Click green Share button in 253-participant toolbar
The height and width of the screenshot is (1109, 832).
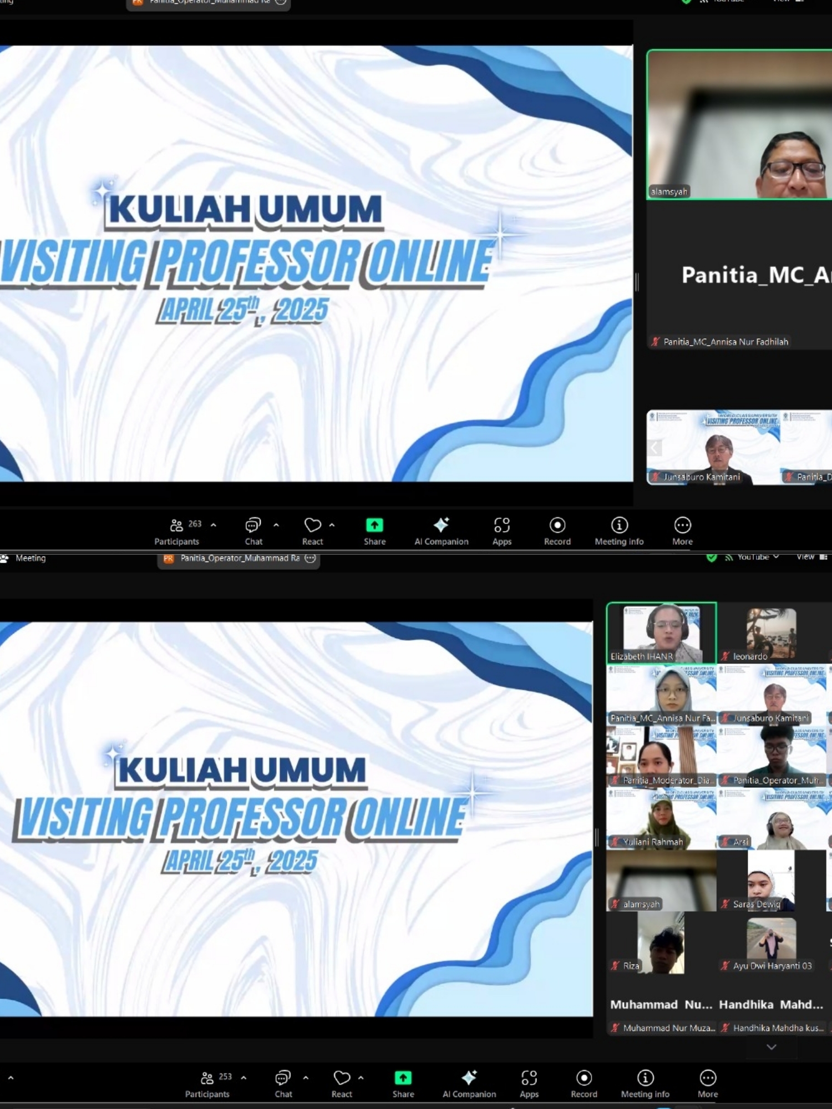tap(403, 1083)
